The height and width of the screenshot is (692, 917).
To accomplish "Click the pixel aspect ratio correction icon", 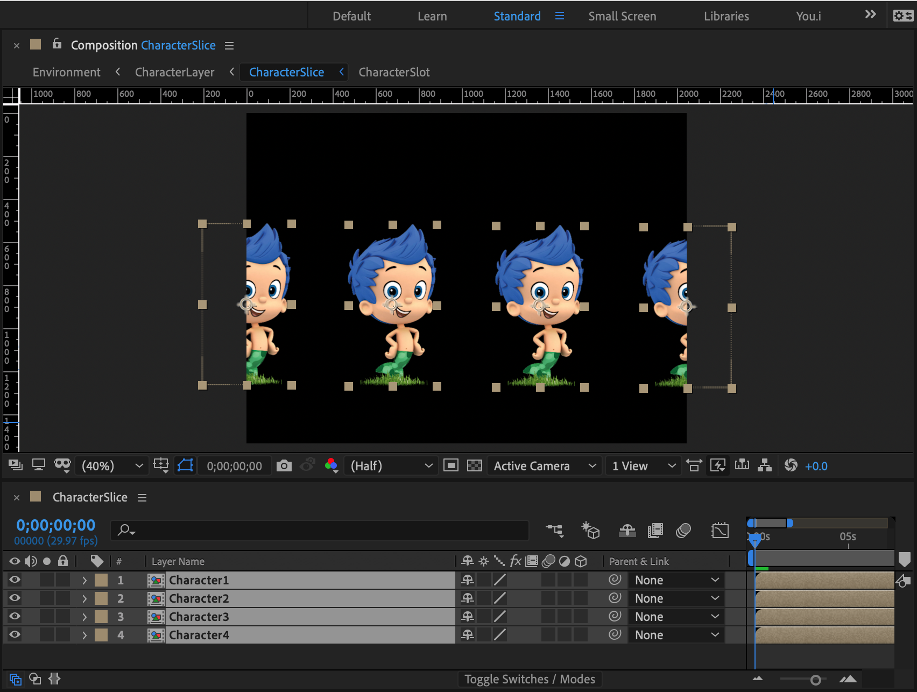I will (694, 465).
